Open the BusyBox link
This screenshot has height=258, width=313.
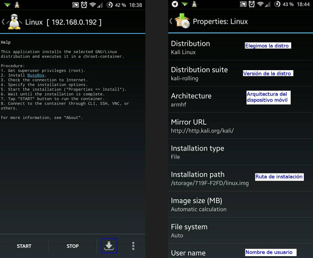click(36, 75)
